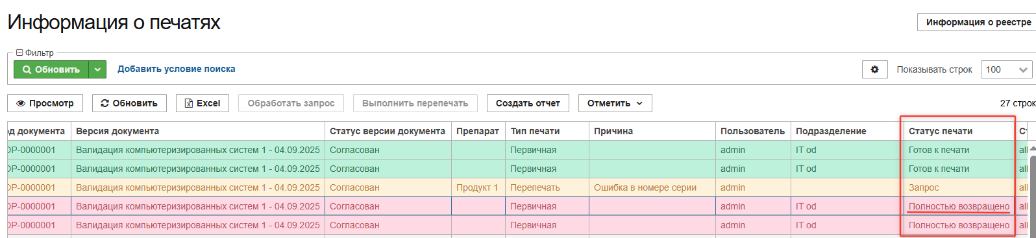This screenshot has width=1036, height=238.
Task: Click Добавить условие поиска link
Action: [x=177, y=69]
